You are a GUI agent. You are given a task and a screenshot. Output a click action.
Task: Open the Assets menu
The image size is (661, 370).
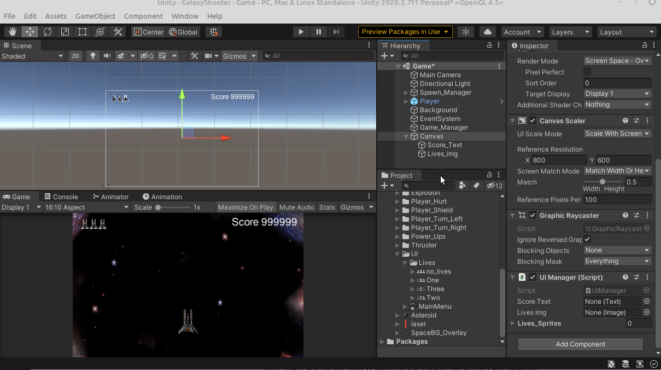pyautogui.click(x=56, y=16)
